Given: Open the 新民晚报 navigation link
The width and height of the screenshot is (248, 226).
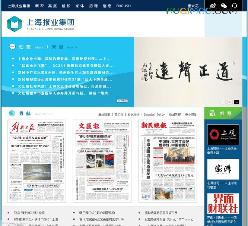Looking at the screenshot, I should click(133, 114).
